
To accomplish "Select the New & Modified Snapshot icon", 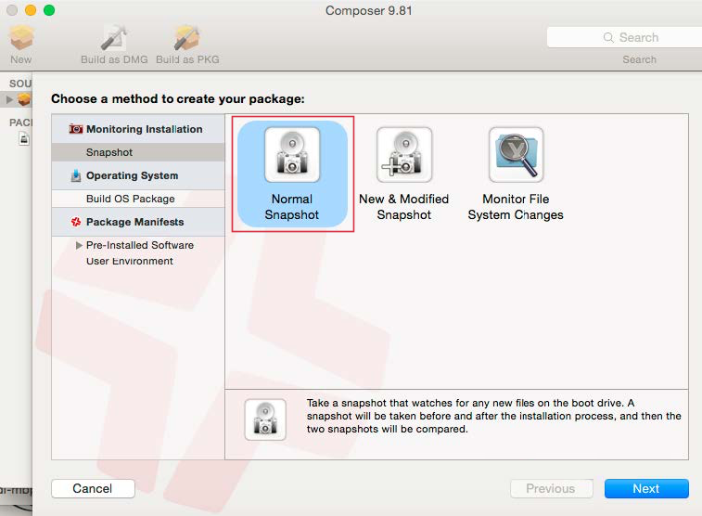I will [x=404, y=155].
